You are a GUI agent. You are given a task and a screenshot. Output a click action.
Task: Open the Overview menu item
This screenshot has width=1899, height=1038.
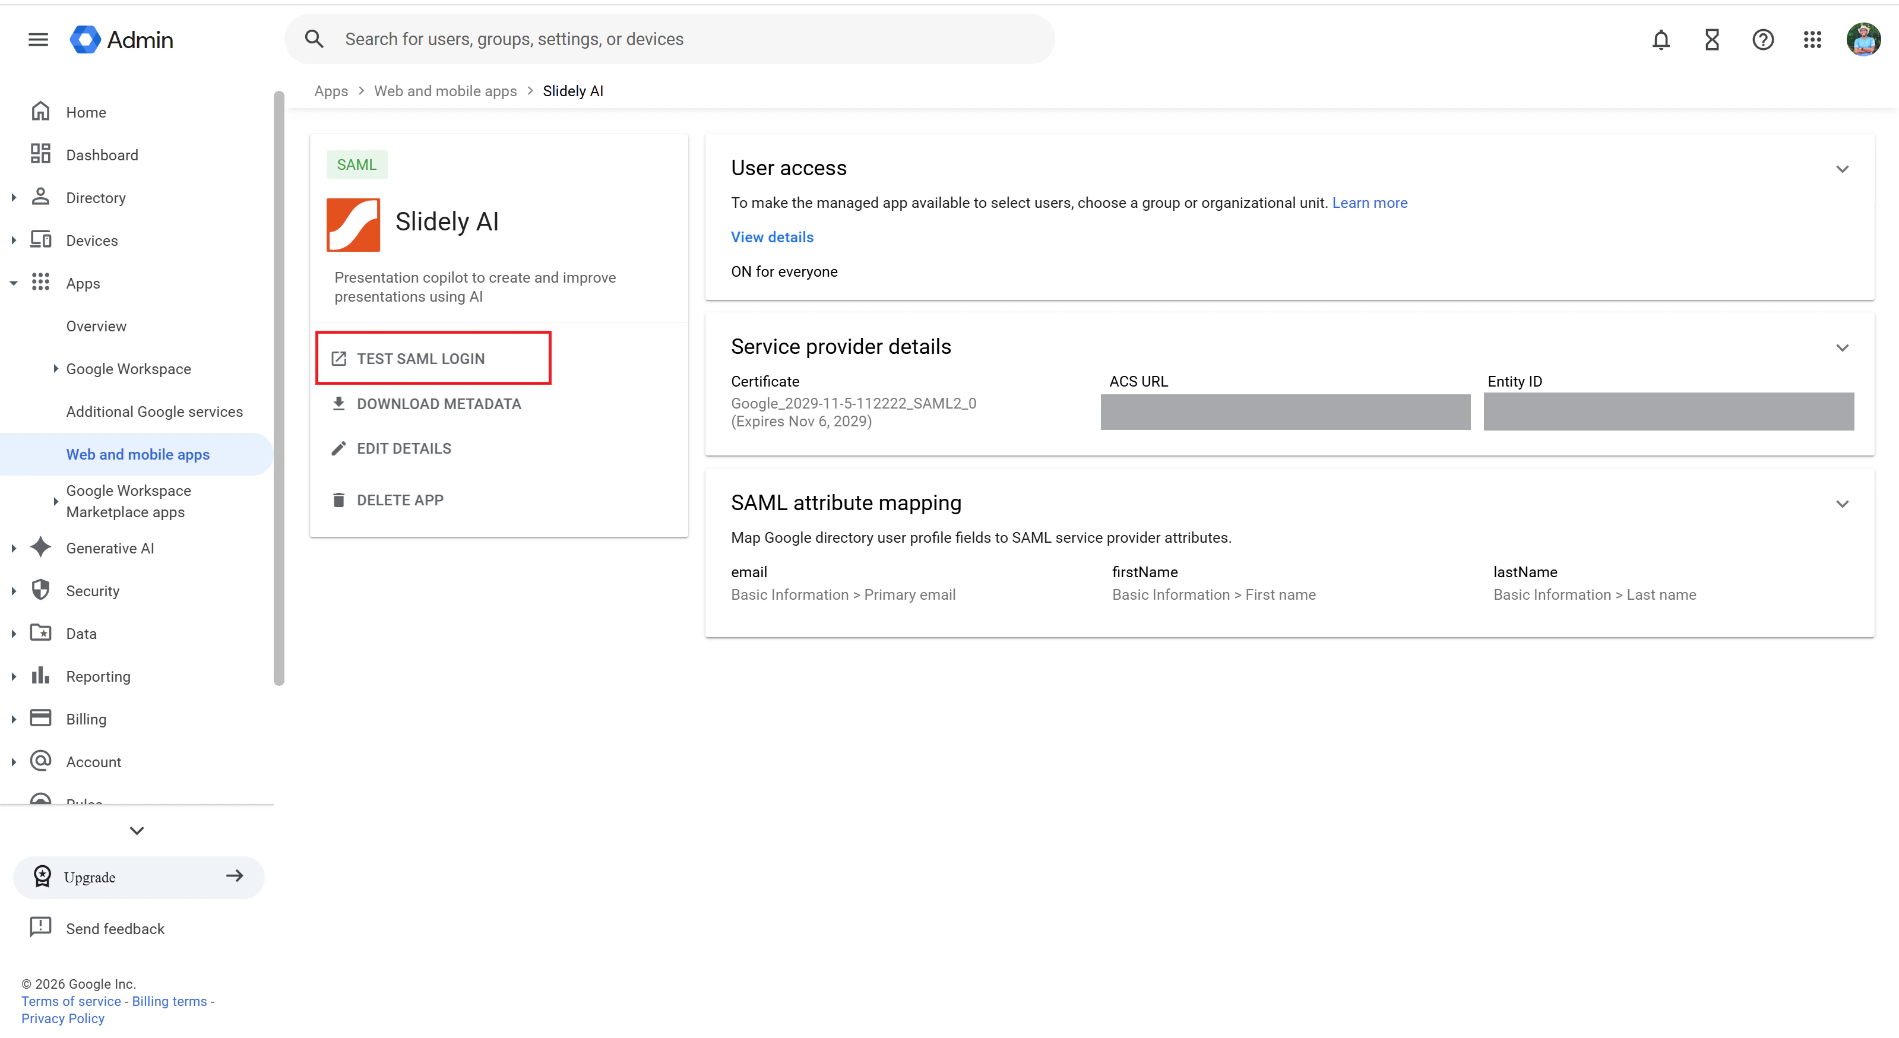click(96, 326)
